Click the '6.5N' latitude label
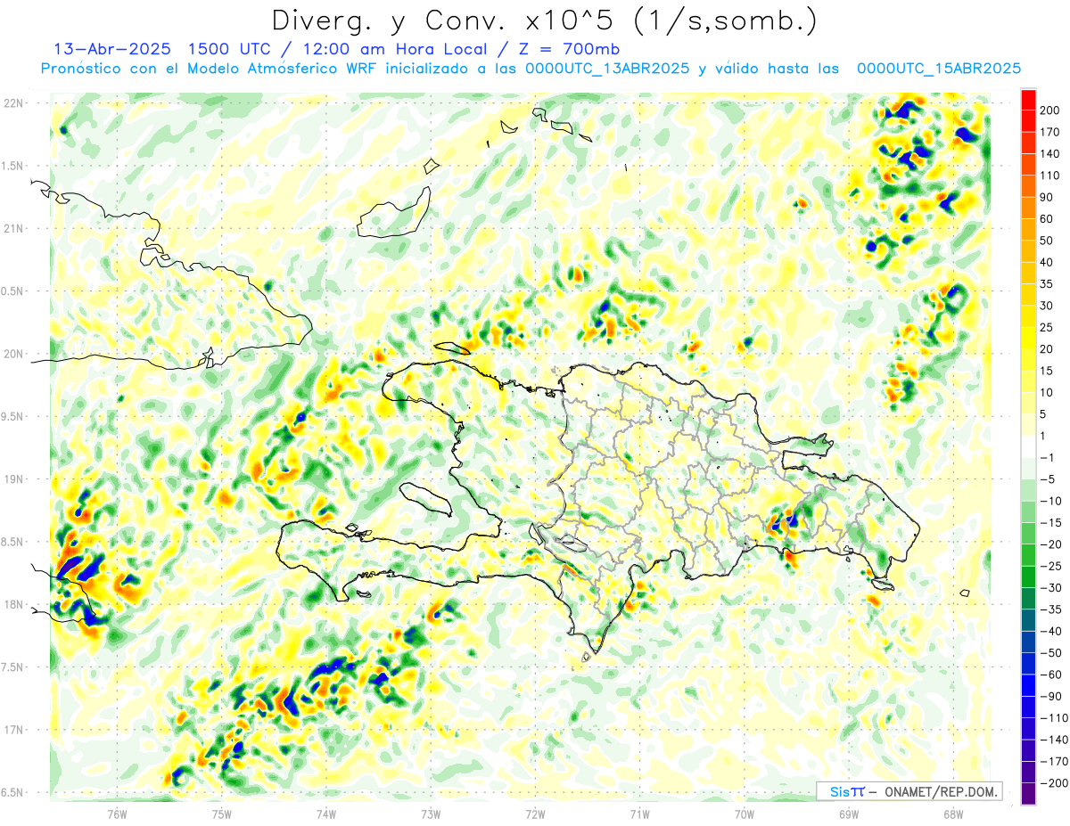Screen dimensions: 1070x826 (x=12, y=792)
